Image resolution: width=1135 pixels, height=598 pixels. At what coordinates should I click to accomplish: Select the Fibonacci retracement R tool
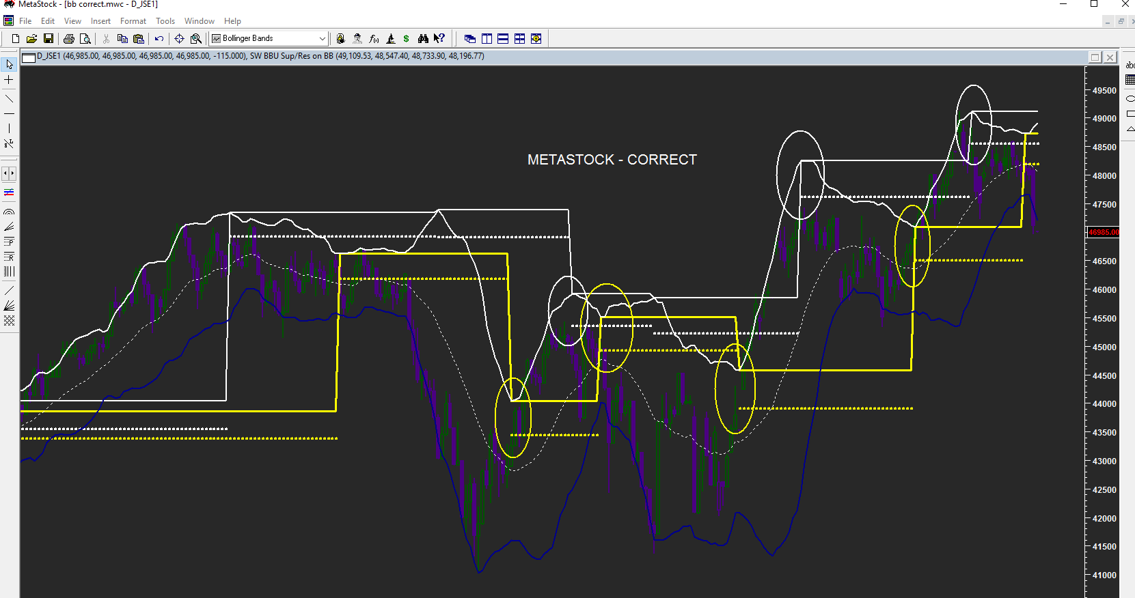(x=9, y=257)
